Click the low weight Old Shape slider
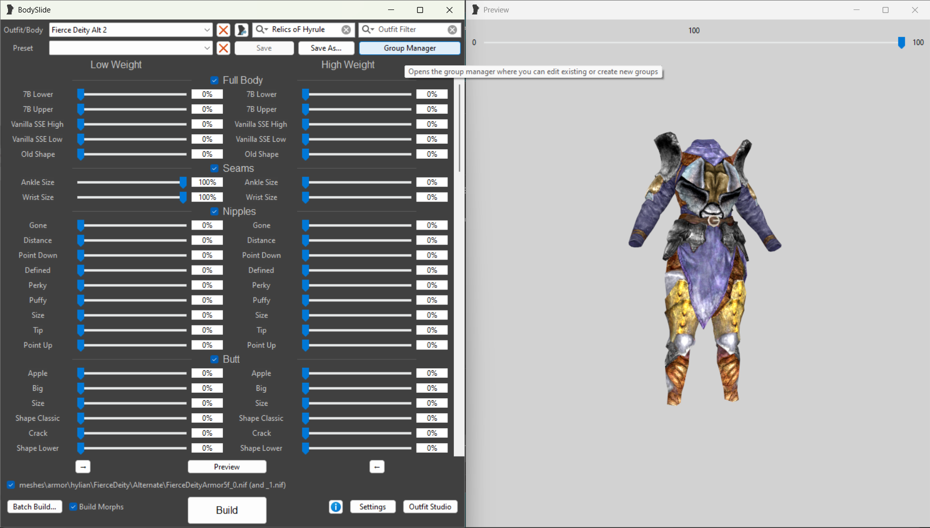Image resolution: width=930 pixels, height=528 pixels. (x=132, y=154)
